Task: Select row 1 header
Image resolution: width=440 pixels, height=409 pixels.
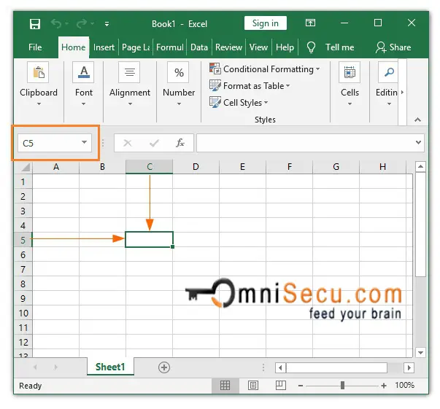Action: point(23,182)
